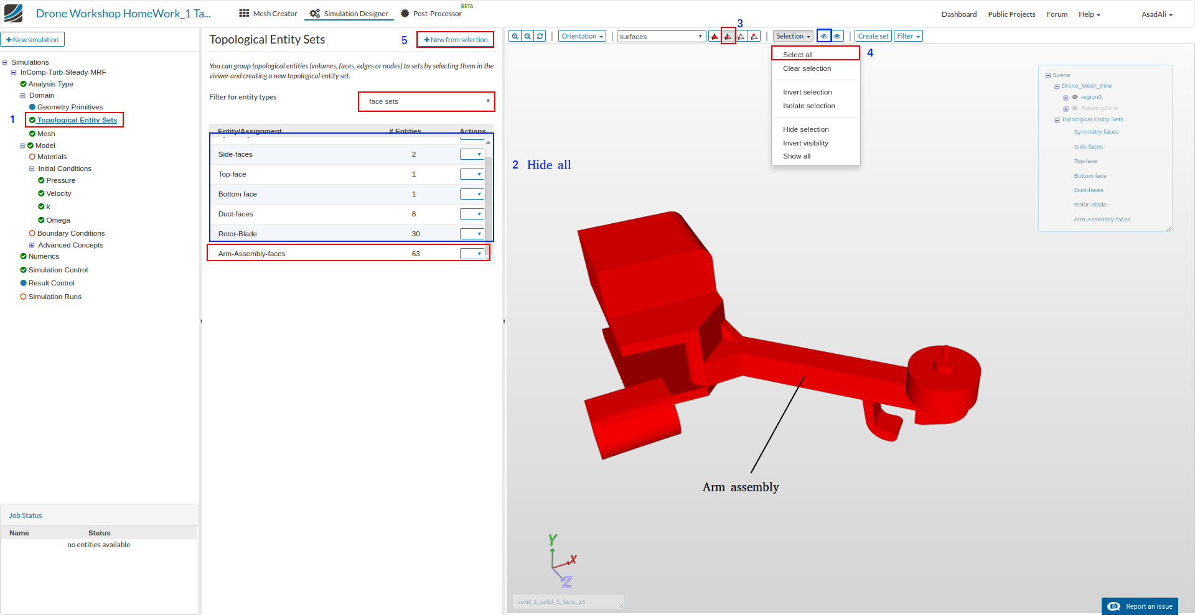This screenshot has width=1195, height=615.
Task: Open the Orientation dropdown
Action: click(583, 36)
